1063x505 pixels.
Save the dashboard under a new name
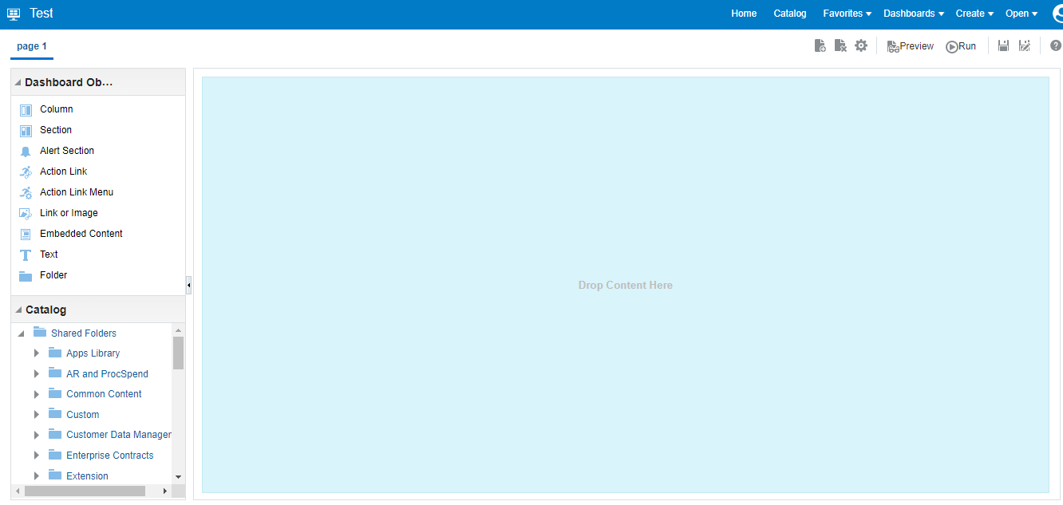click(x=1025, y=45)
